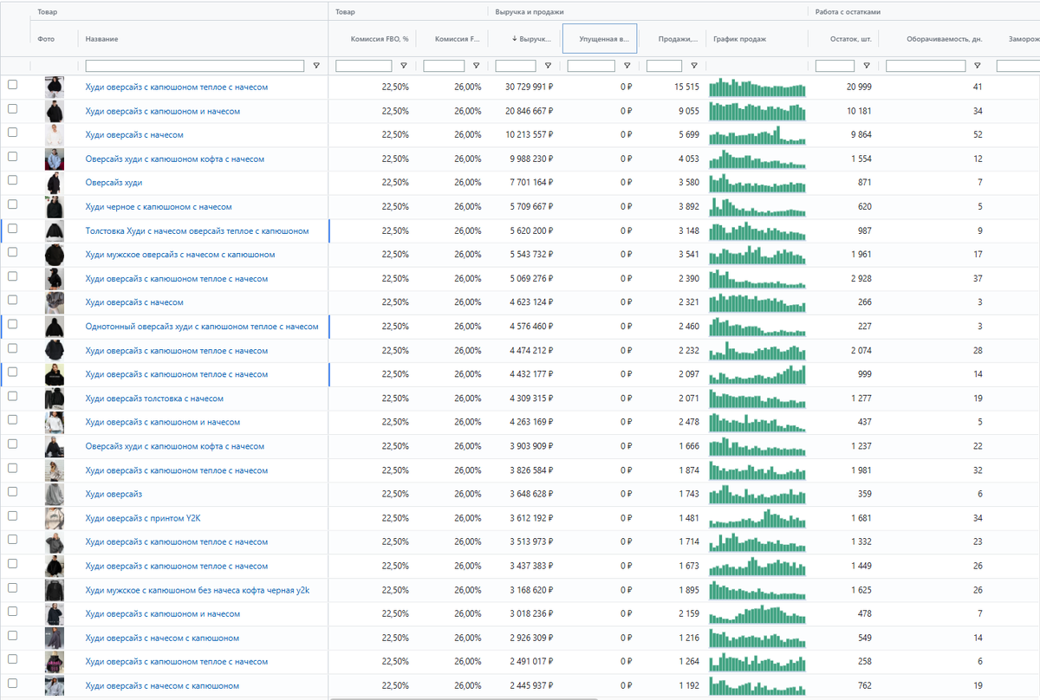Open photo thumbnail of Оверсайз худи row
Viewport: 1040px width, 700px height.
tap(55, 183)
